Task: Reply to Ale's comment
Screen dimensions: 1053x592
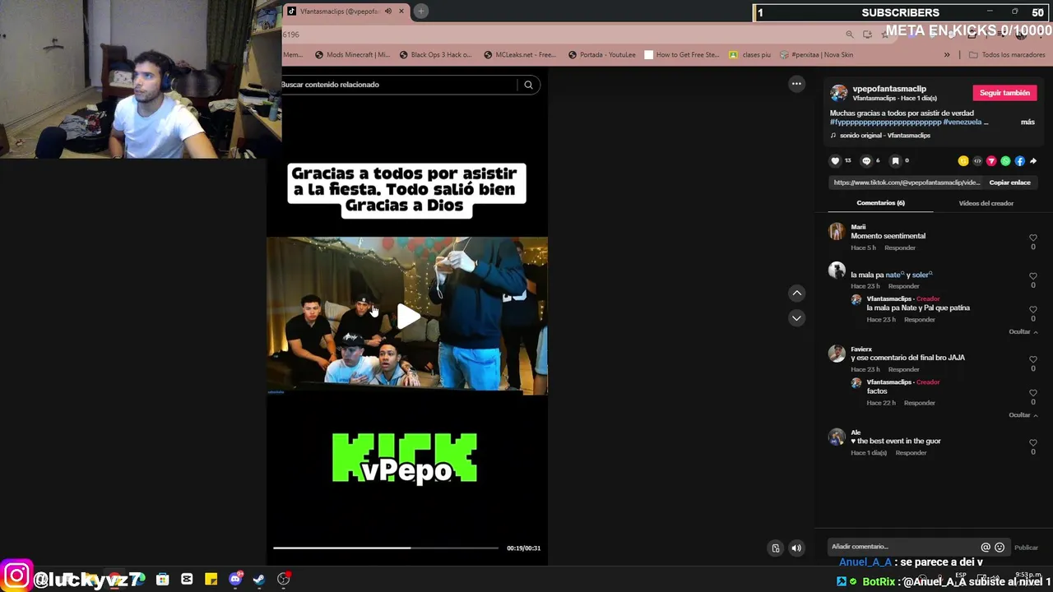Action: pyautogui.click(x=911, y=453)
